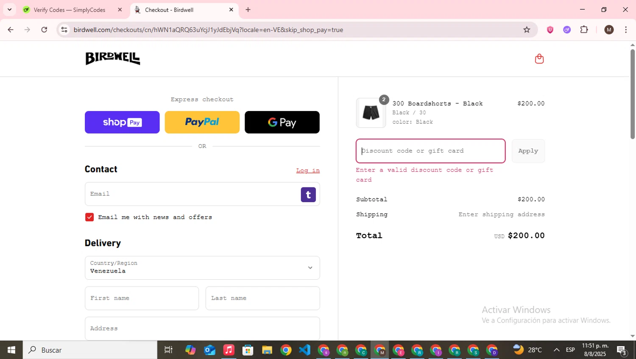Click the purple password manager icon in Email field
This screenshot has width=636, height=359.
click(x=308, y=195)
